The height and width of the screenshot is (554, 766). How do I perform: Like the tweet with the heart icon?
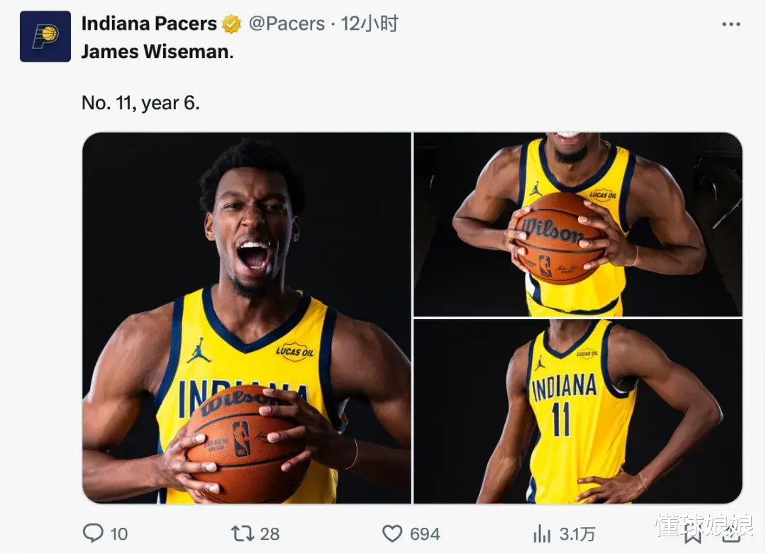click(x=392, y=533)
